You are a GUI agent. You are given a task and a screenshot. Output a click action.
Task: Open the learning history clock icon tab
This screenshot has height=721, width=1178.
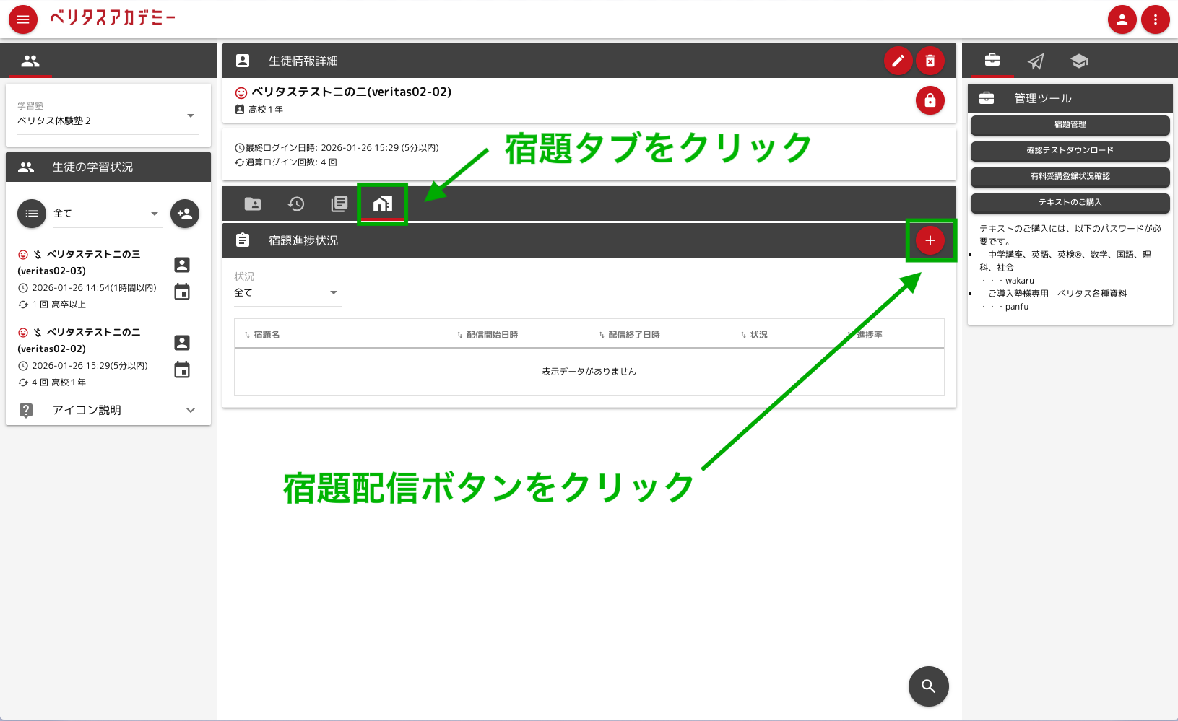[296, 204]
